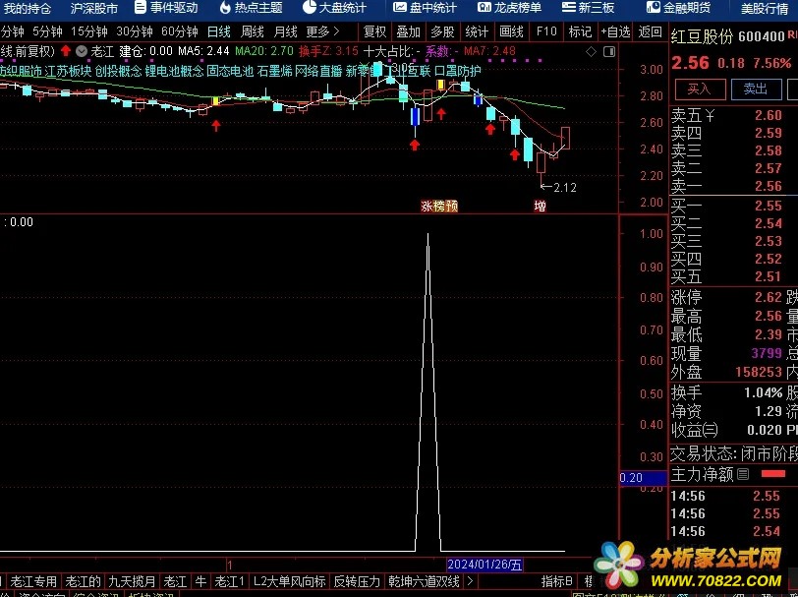Viewport: 798px width, 597px height.
Task: Click the 返回 back button
Action: point(650,31)
